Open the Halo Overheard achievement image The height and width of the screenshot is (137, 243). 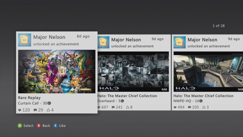coord(133,72)
